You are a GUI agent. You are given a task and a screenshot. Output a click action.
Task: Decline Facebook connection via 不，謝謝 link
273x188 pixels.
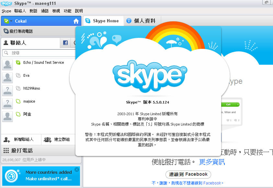tap(187, 183)
